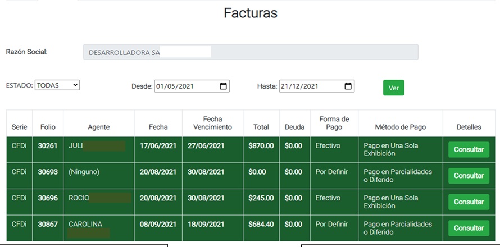Focus the Desde date 01/05/2021 input
The width and height of the screenshot is (500, 247).
point(185,86)
